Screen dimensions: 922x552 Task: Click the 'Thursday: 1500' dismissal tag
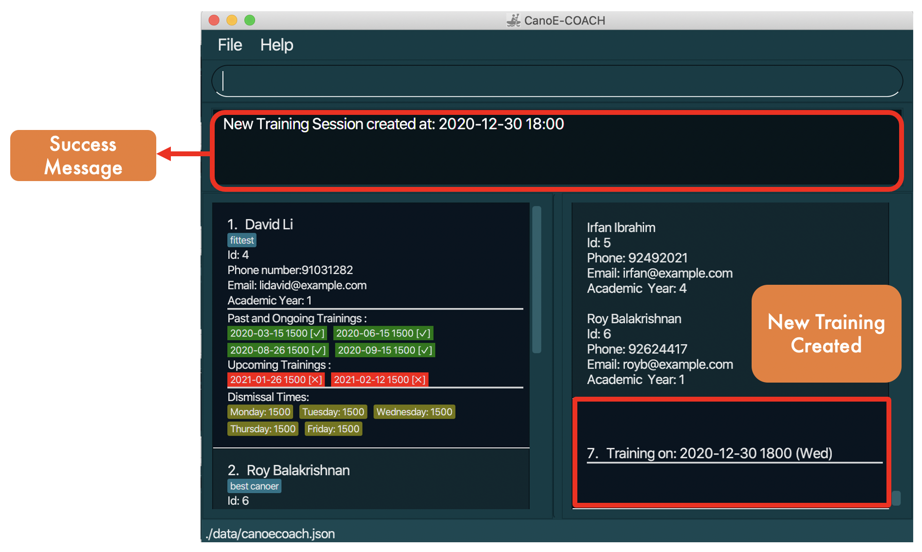(x=263, y=429)
